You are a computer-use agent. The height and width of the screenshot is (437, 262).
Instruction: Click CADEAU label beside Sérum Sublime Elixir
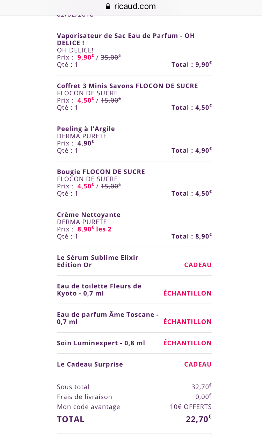[x=198, y=265]
